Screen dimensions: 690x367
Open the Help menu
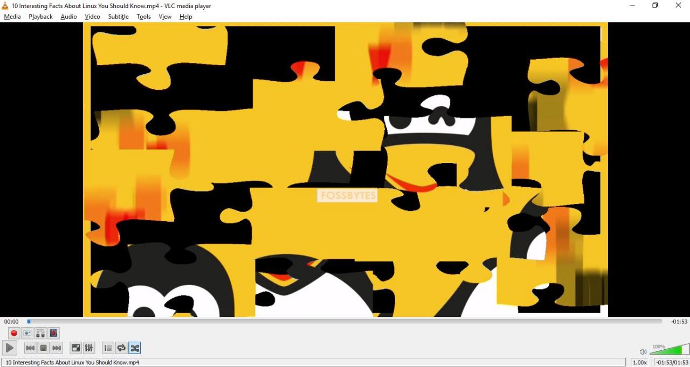(x=185, y=17)
